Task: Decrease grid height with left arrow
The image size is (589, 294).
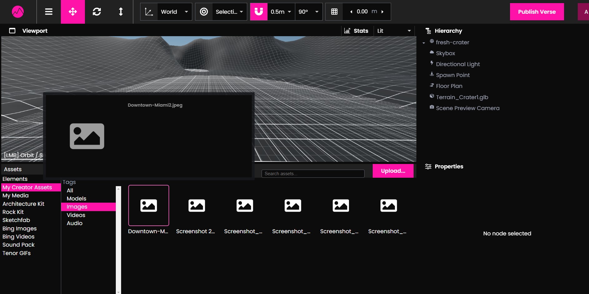Action: pos(351,12)
